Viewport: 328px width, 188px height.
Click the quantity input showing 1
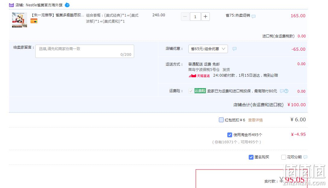195,17
